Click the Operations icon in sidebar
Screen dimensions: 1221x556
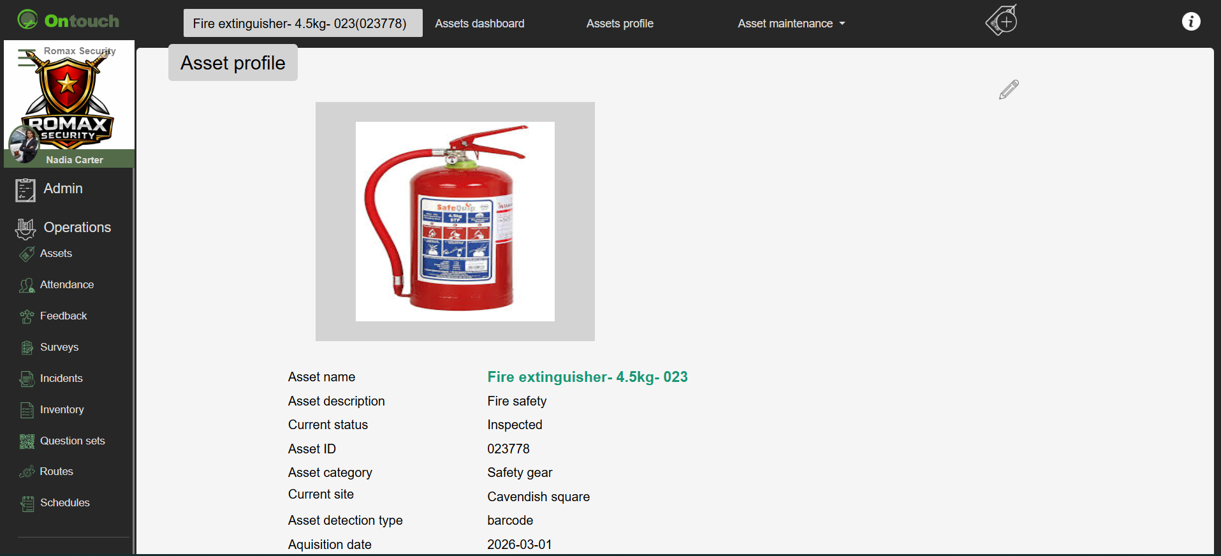point(26,228)
